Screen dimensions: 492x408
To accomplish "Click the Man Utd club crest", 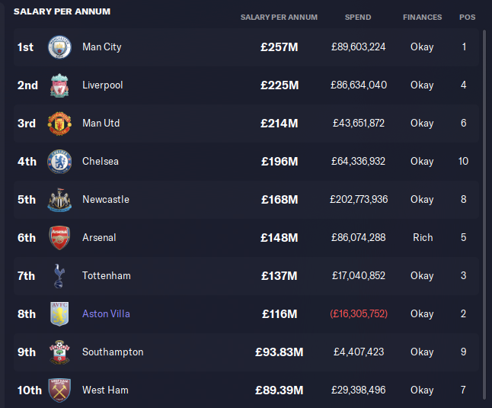I will click(59, 124).
